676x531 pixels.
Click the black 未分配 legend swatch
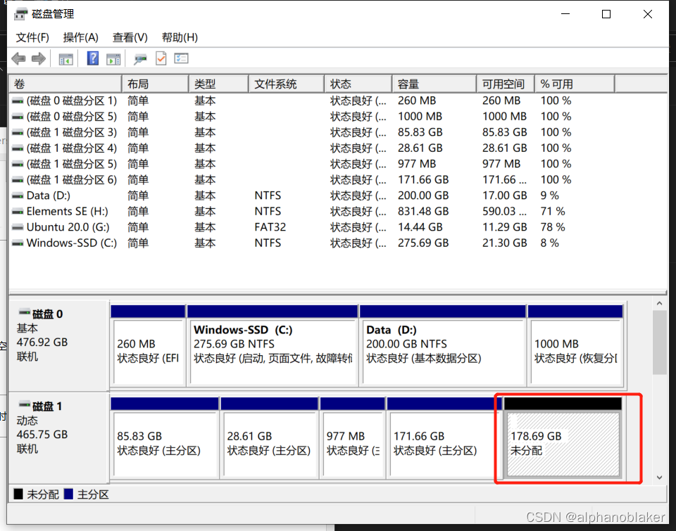tap(18, 494)
